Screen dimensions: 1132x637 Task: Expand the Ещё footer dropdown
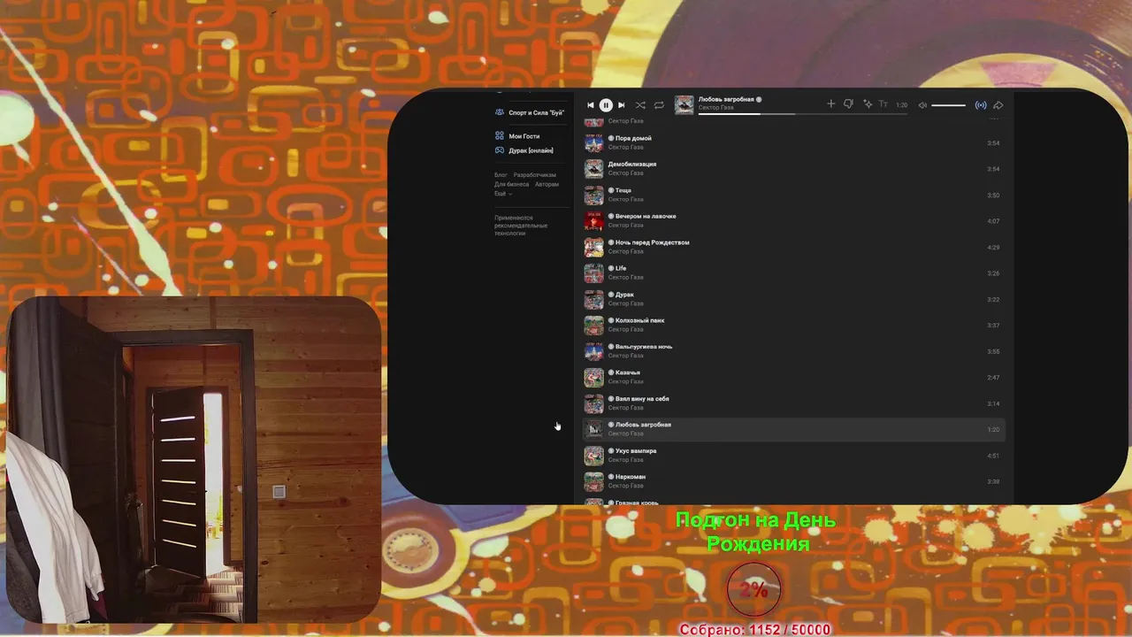[502, 193]
